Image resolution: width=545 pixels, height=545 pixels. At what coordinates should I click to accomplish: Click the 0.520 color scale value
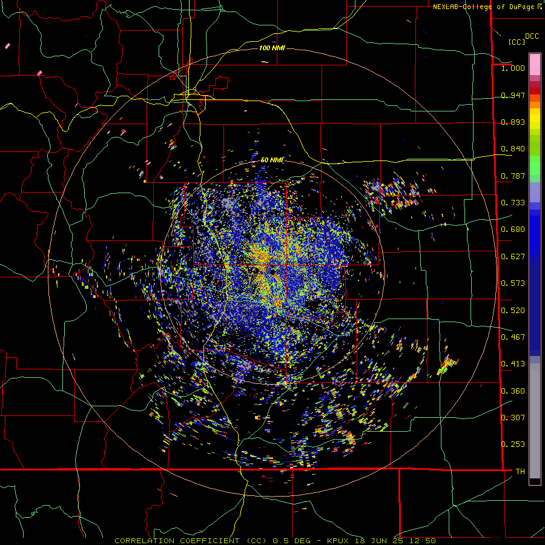click(x=513, y=311)
